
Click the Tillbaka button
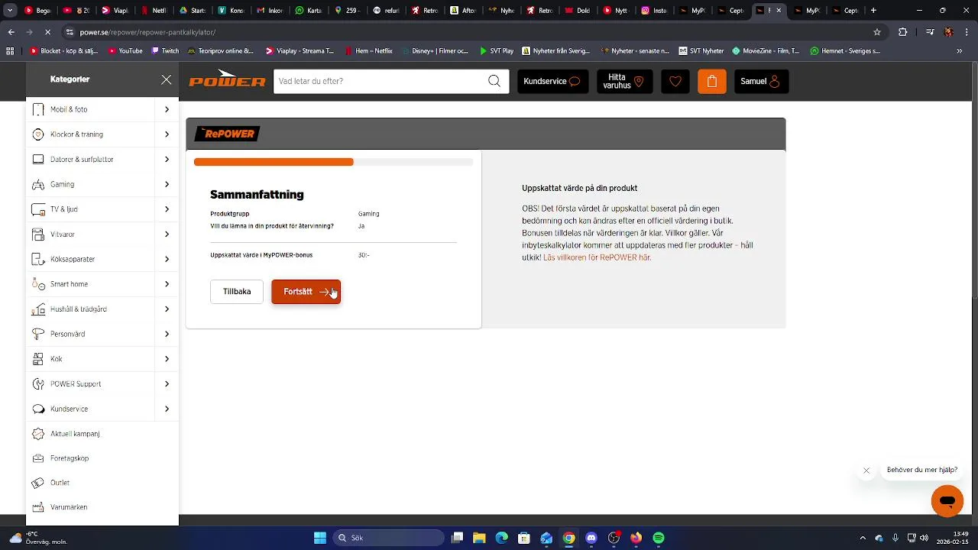[x=237, y=292]
